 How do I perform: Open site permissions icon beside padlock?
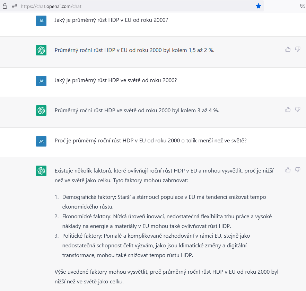(15, 6)
